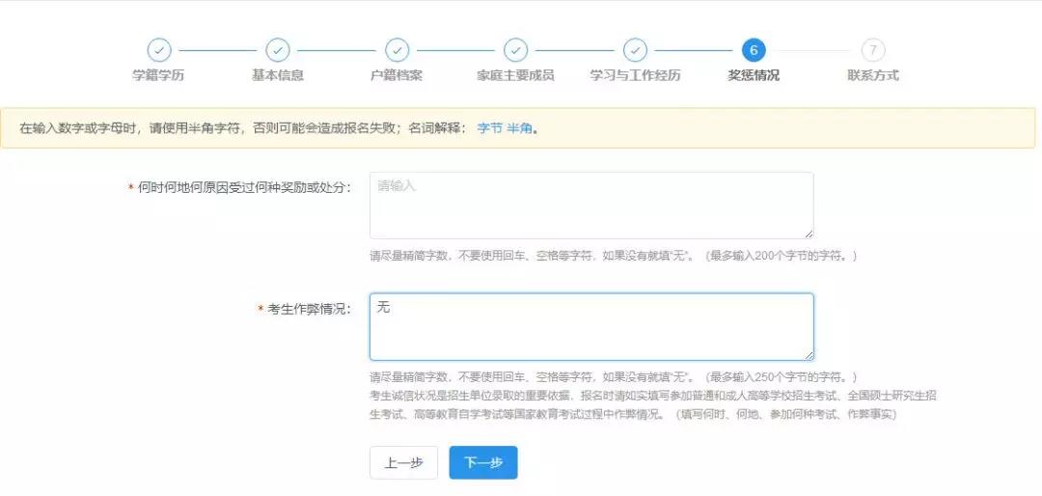Screen dimensions: 1042x496
Task: Jump to the 家庭主要成员 step label
Action: [x=516, y=75]
